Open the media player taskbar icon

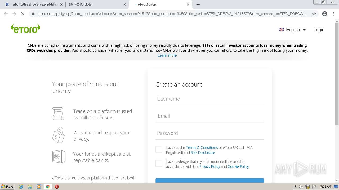point(39,187)
